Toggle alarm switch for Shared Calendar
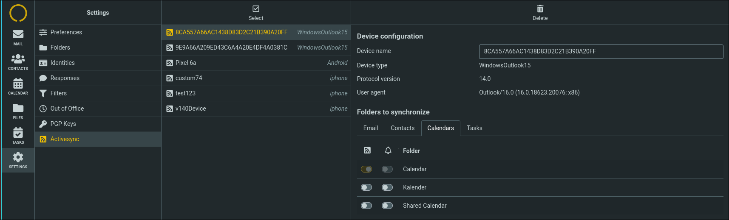The image size is (729, 220). (387, 206)
